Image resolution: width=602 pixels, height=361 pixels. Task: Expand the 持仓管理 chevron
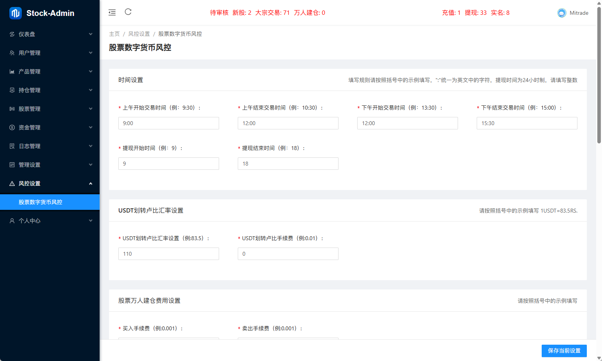91,90
